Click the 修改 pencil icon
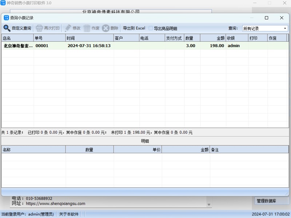Viewport: 291px width, 218px height. pos(68,28)
